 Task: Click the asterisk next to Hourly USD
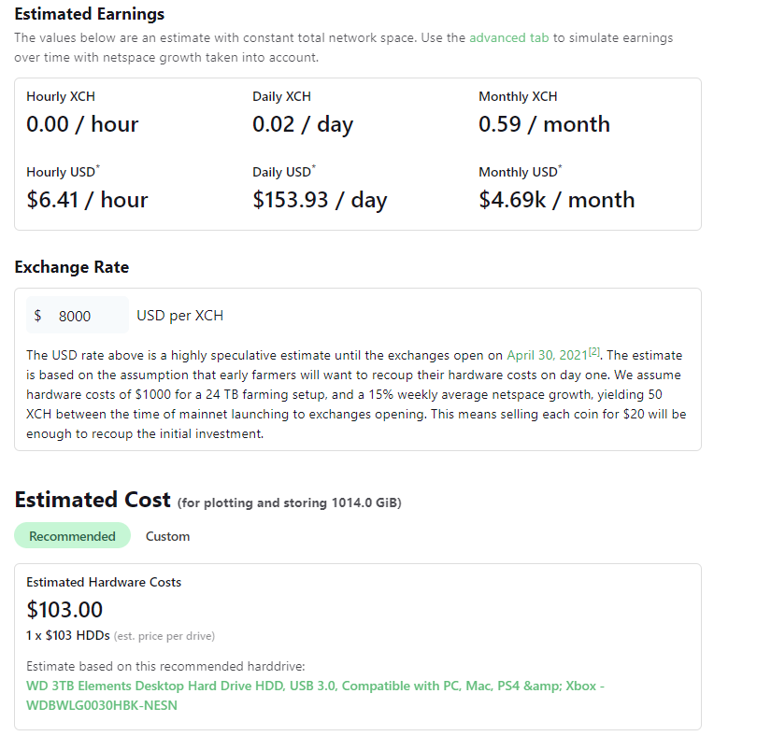click(98, 168)
